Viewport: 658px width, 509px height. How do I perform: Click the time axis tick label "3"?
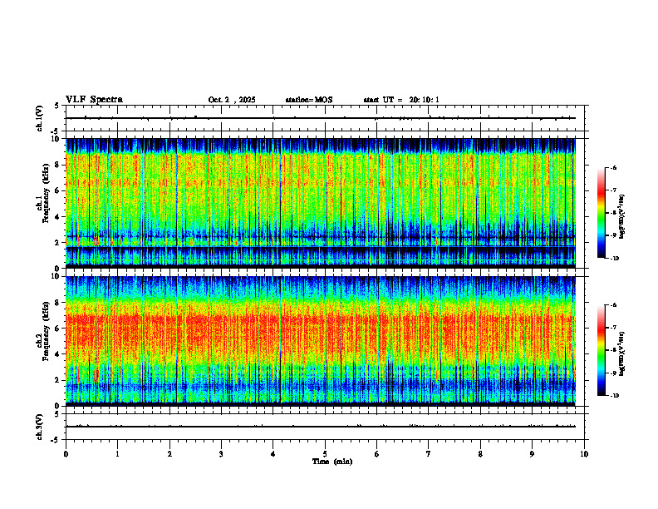[x=221, y=454]
